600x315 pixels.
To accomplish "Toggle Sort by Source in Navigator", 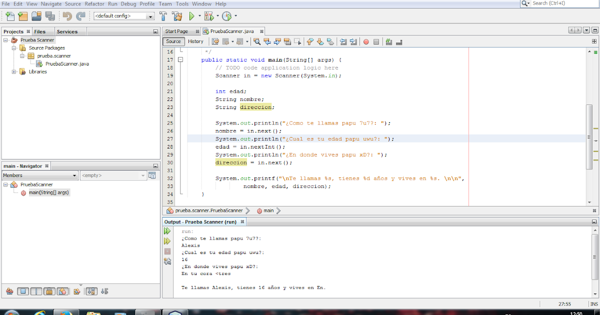I will tap(104, 291).
